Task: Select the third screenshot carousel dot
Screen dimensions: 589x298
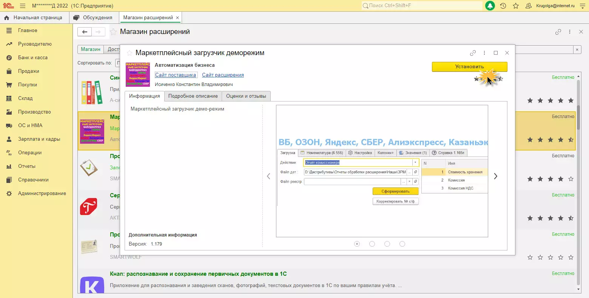Action: pyautogui.click(x=387, y=244)
